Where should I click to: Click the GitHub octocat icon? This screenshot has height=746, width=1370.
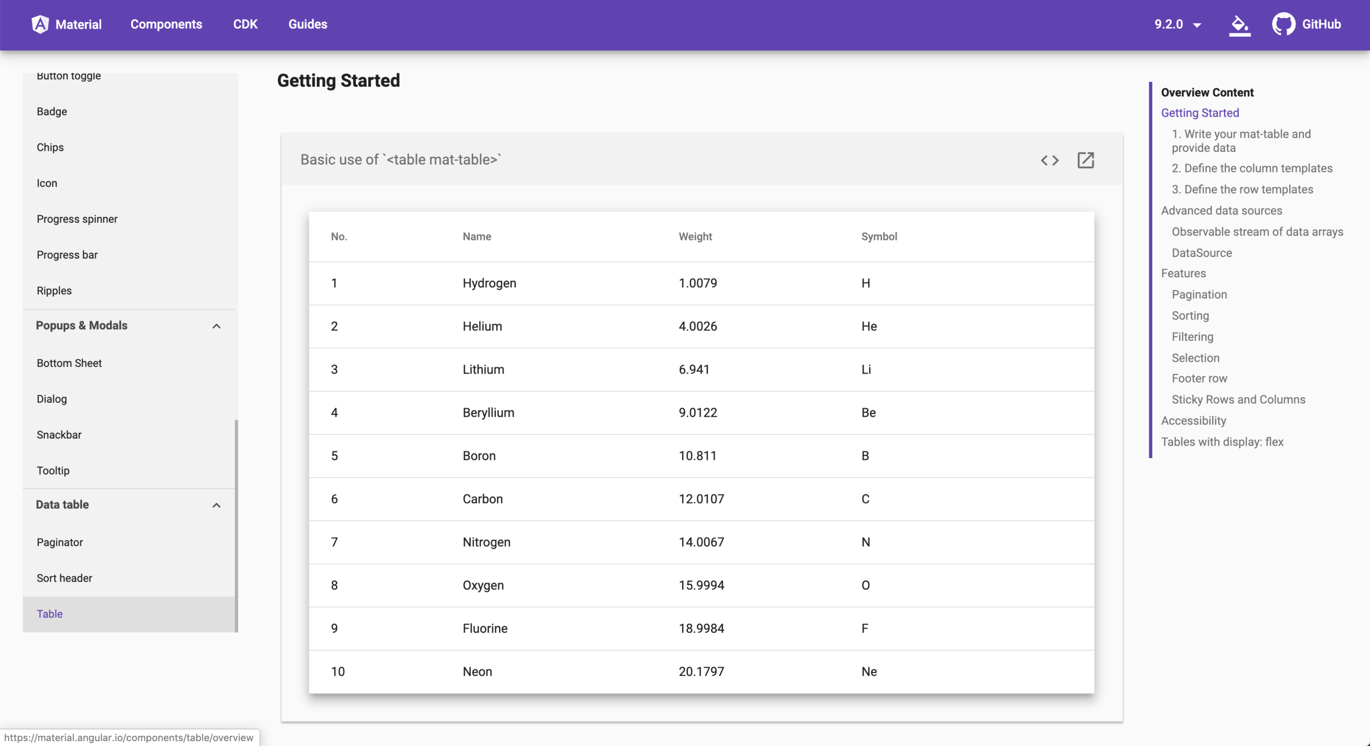[x=1283, y=24]
